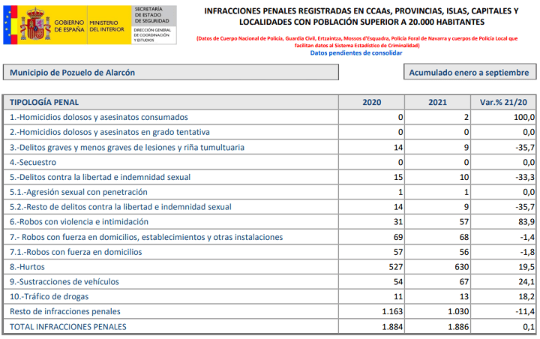Select row '2.-Homicidios dolosos y asesinatos en grado tentativa'
This screenshot has width=540, height=339.
269,132
